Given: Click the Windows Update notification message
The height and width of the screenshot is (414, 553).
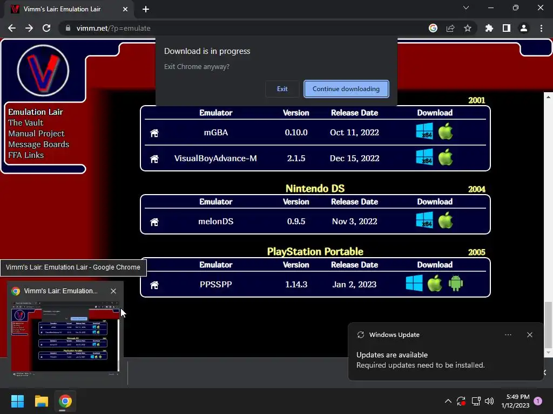Looking at the screenshot, I should [420, 360].
